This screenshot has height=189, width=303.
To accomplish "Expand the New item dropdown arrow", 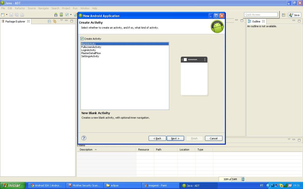I will (x=7, y=15).
